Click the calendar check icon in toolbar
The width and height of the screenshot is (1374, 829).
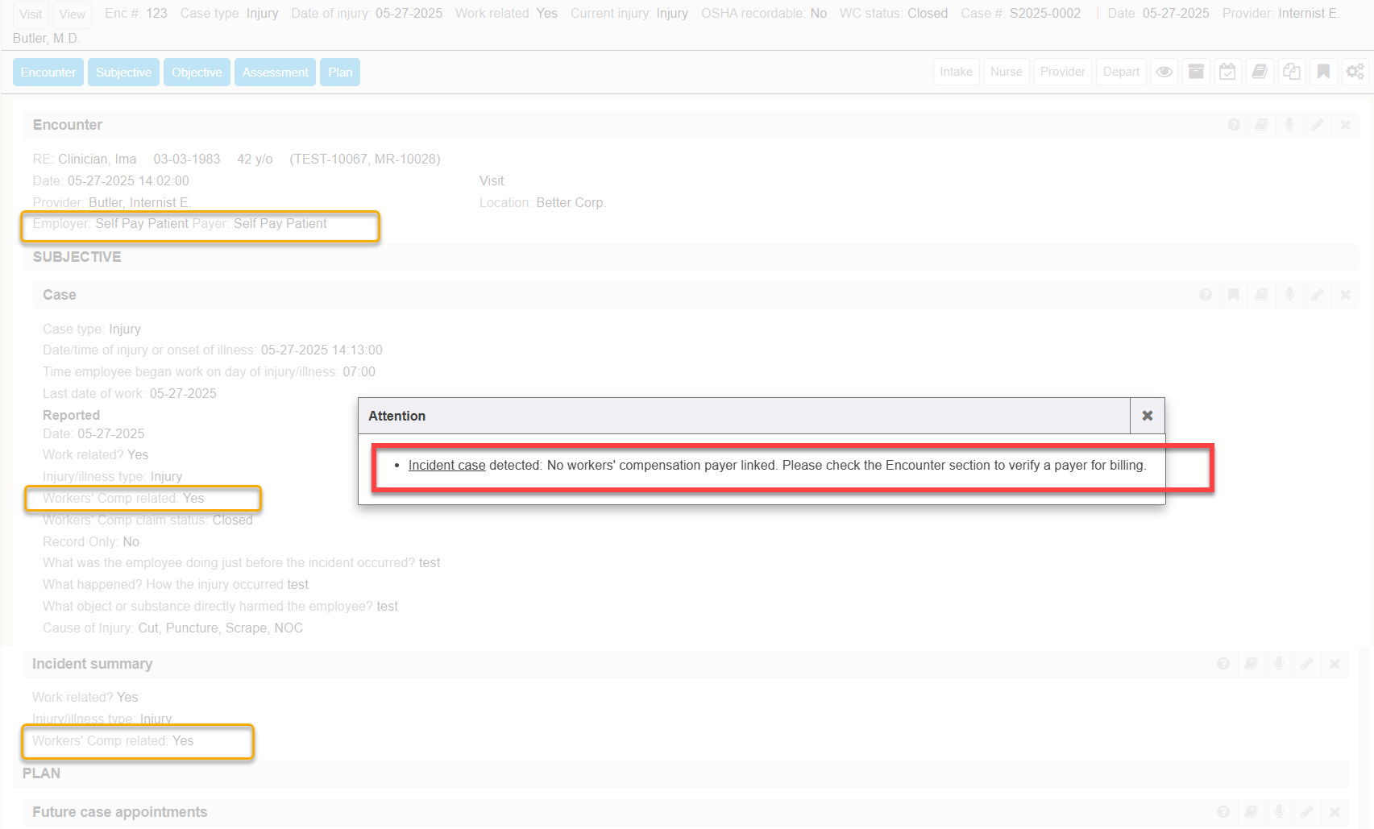(1227, 72)
